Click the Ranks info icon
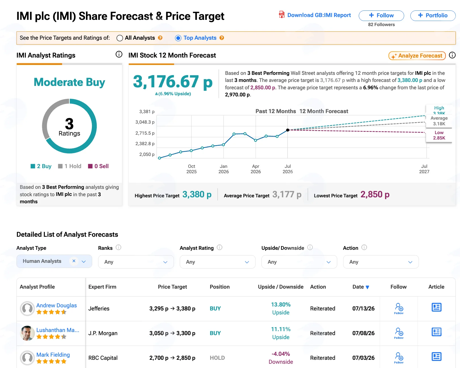 click(x=119, y=248)
